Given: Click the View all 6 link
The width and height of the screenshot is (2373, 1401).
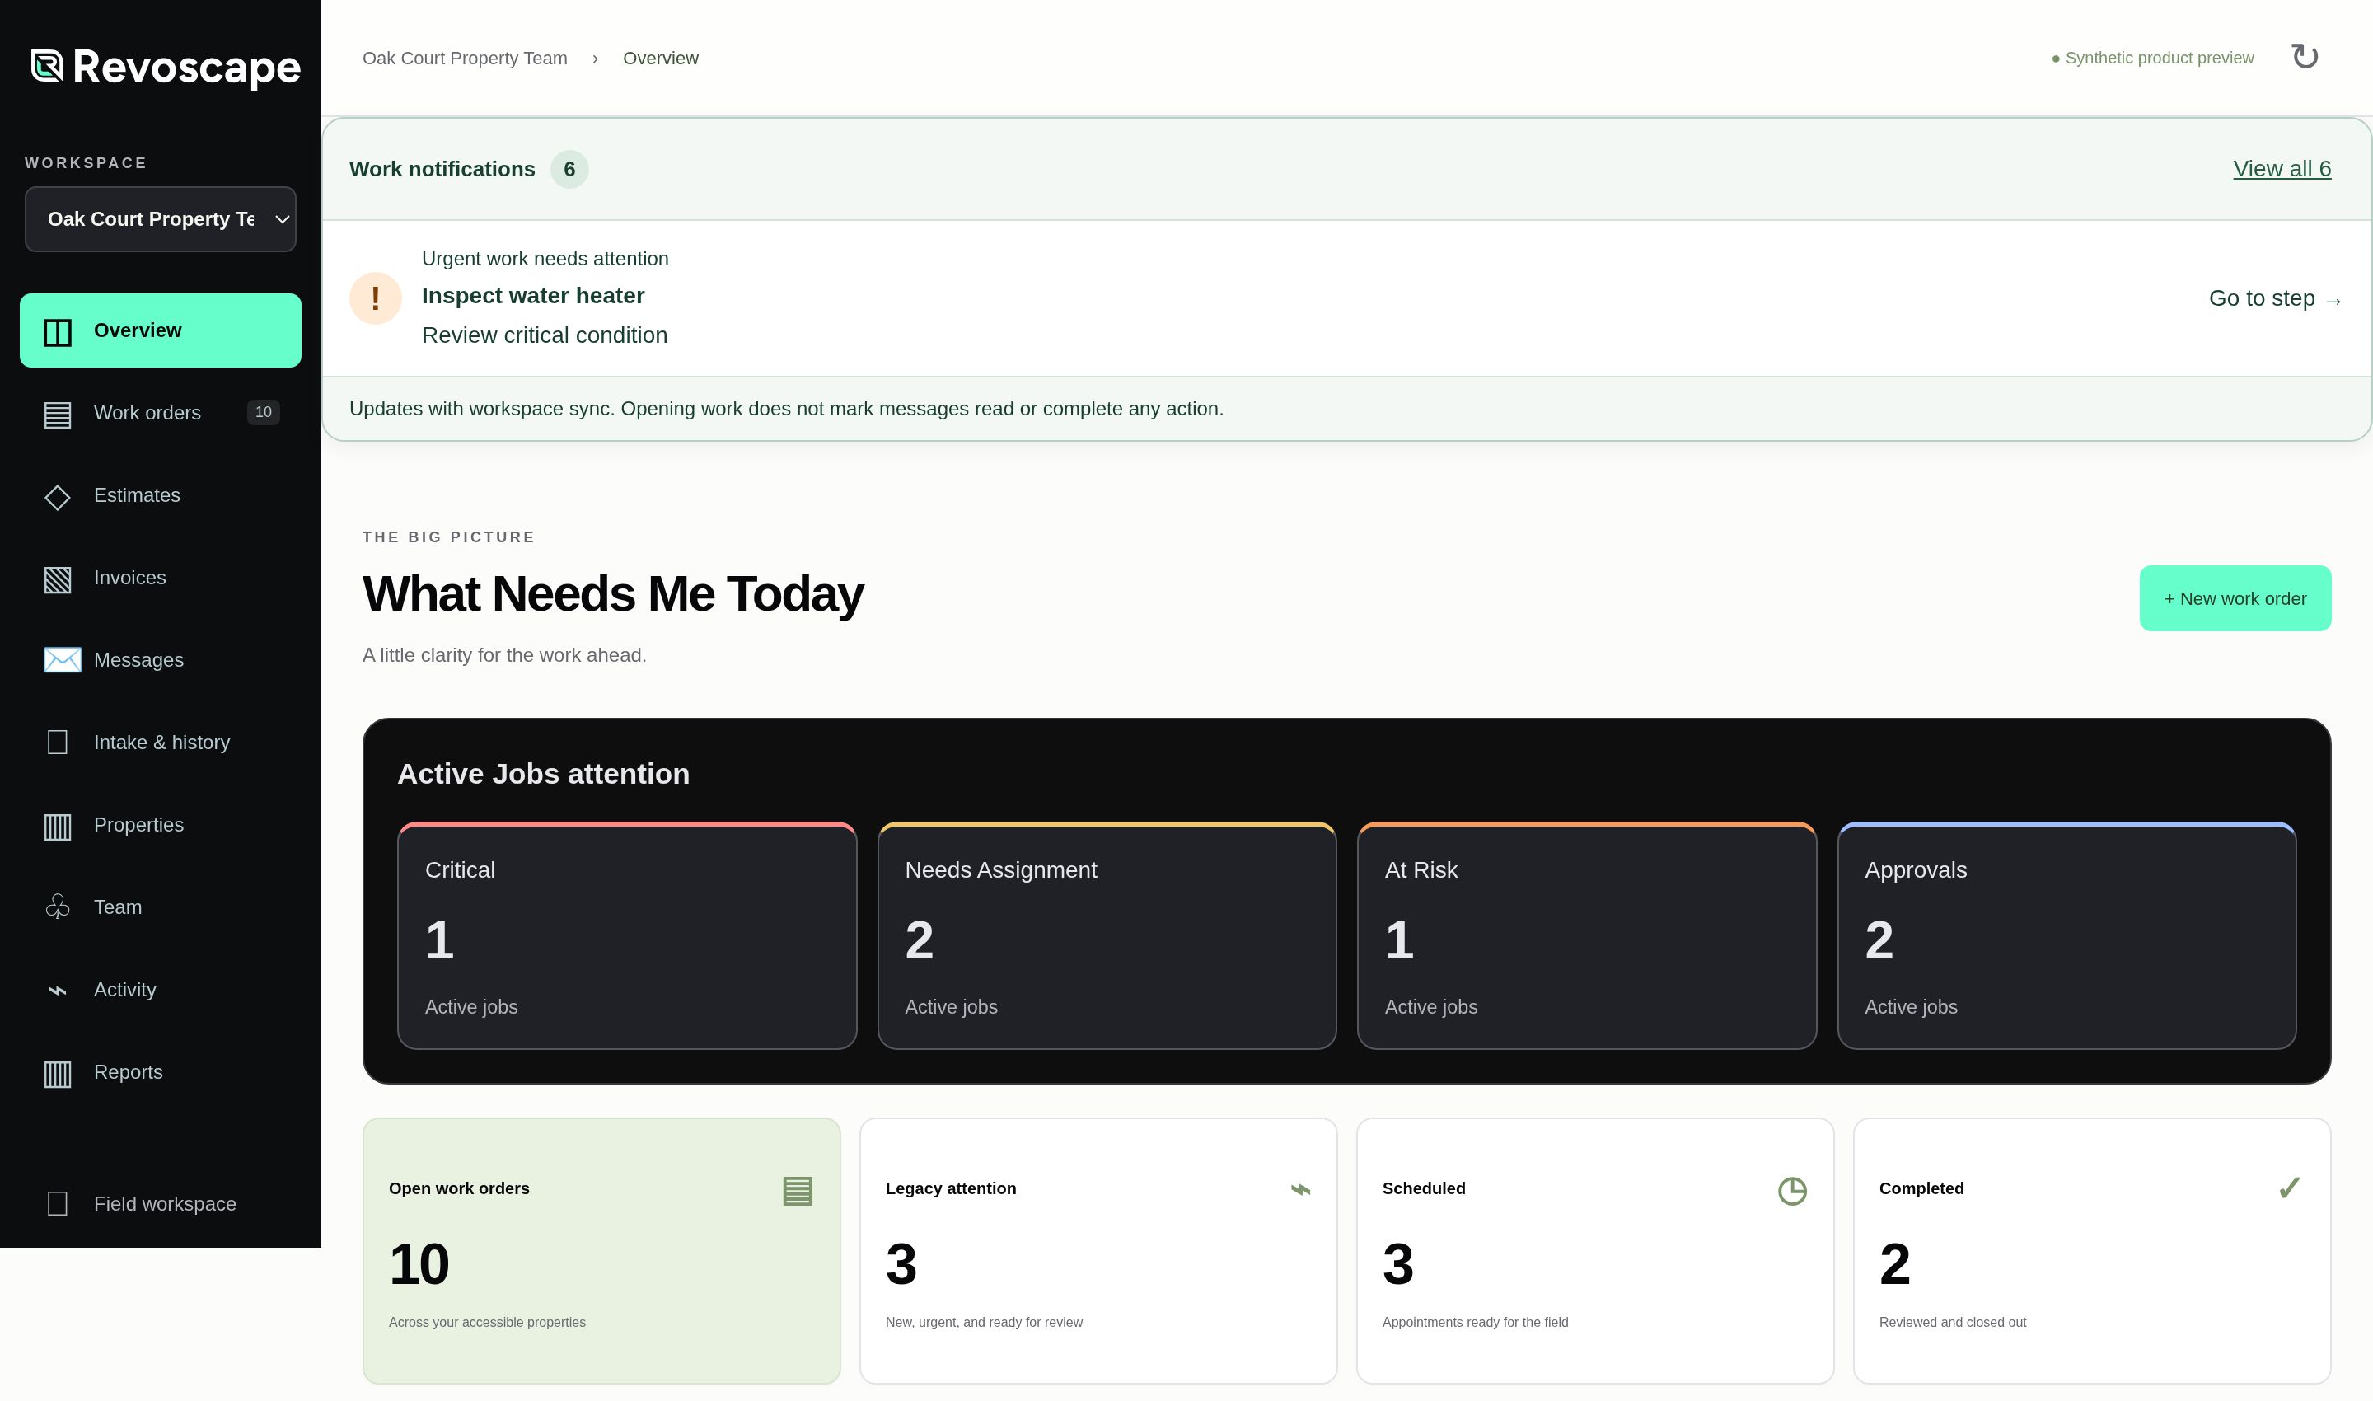Looking at the screenshot, I should pyautogui.click(x=2282, y=169).
